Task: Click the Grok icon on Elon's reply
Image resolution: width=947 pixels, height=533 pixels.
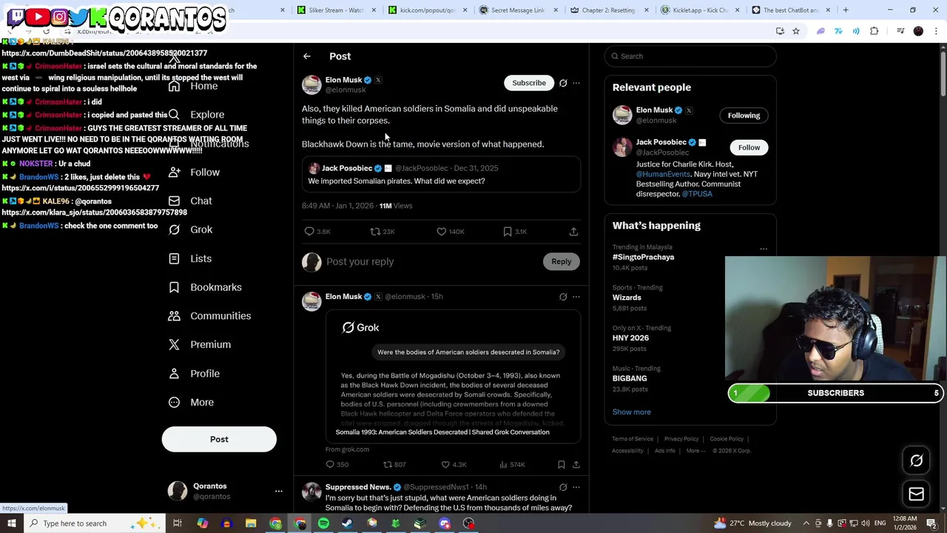Action: pyautogui.click(x=563, y=297)
